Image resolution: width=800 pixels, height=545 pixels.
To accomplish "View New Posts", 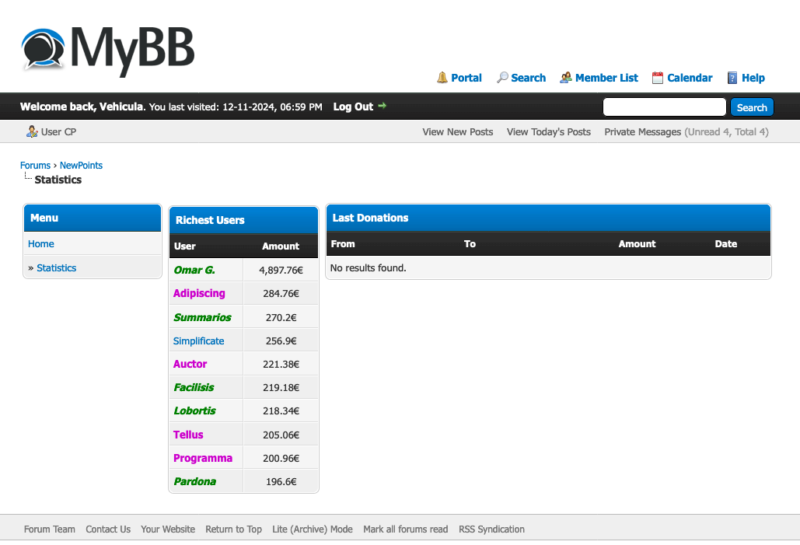I will (458, 131).
